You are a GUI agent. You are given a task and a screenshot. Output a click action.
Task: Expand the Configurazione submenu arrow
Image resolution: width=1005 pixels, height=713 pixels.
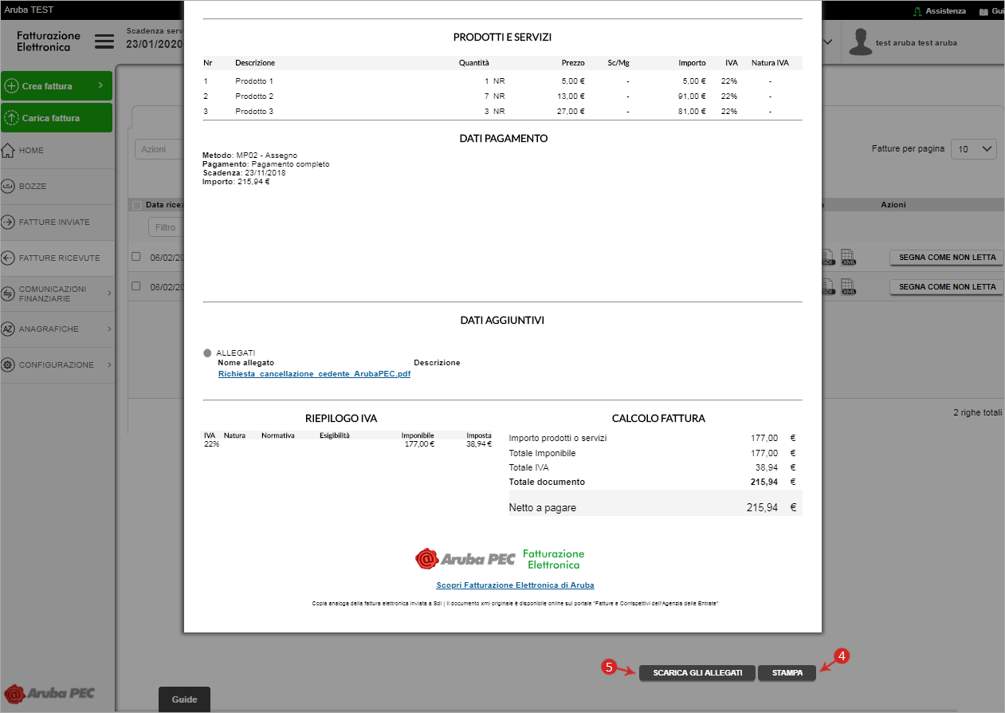click(109, 364)
